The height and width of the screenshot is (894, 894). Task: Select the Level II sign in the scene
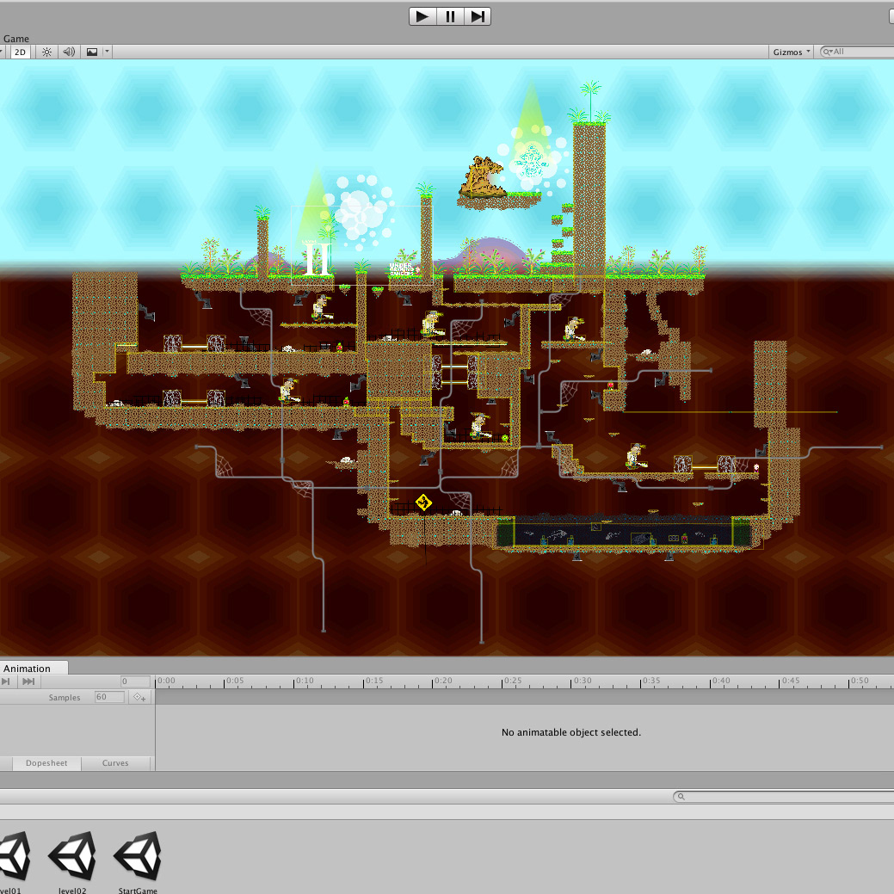[x=316, y=258]
